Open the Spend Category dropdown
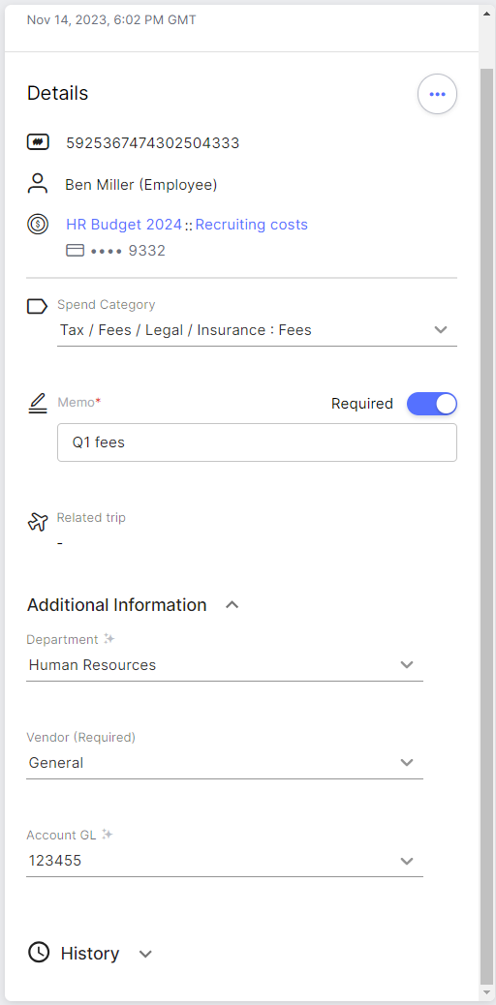 point(257,330)
